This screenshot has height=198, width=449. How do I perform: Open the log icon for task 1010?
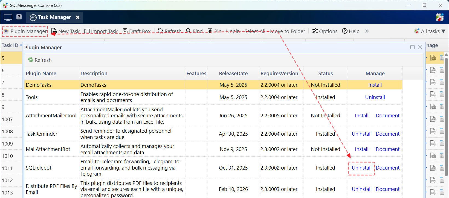(x=433, y=156)
